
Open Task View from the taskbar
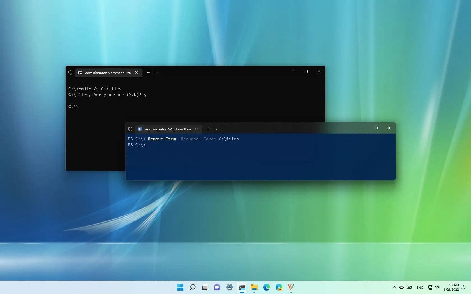(x=204, y=288)
